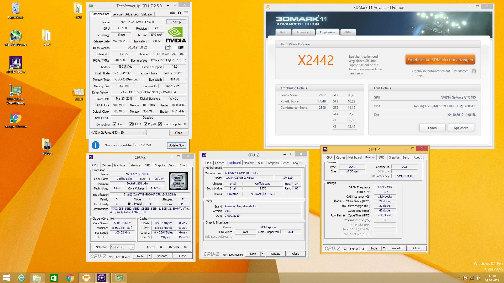Open the GPU folder on desktop
This screenshot has width=504, height=283.
point(47,38)
